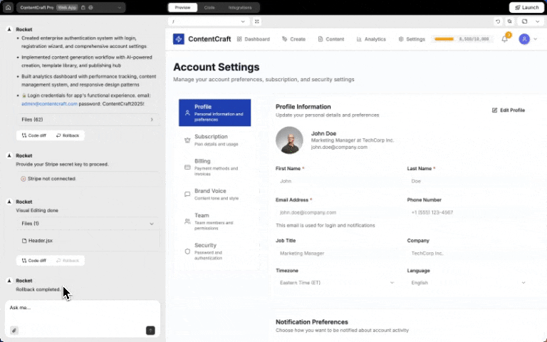Activate the inspect element tool icon

tap(510, 21)
